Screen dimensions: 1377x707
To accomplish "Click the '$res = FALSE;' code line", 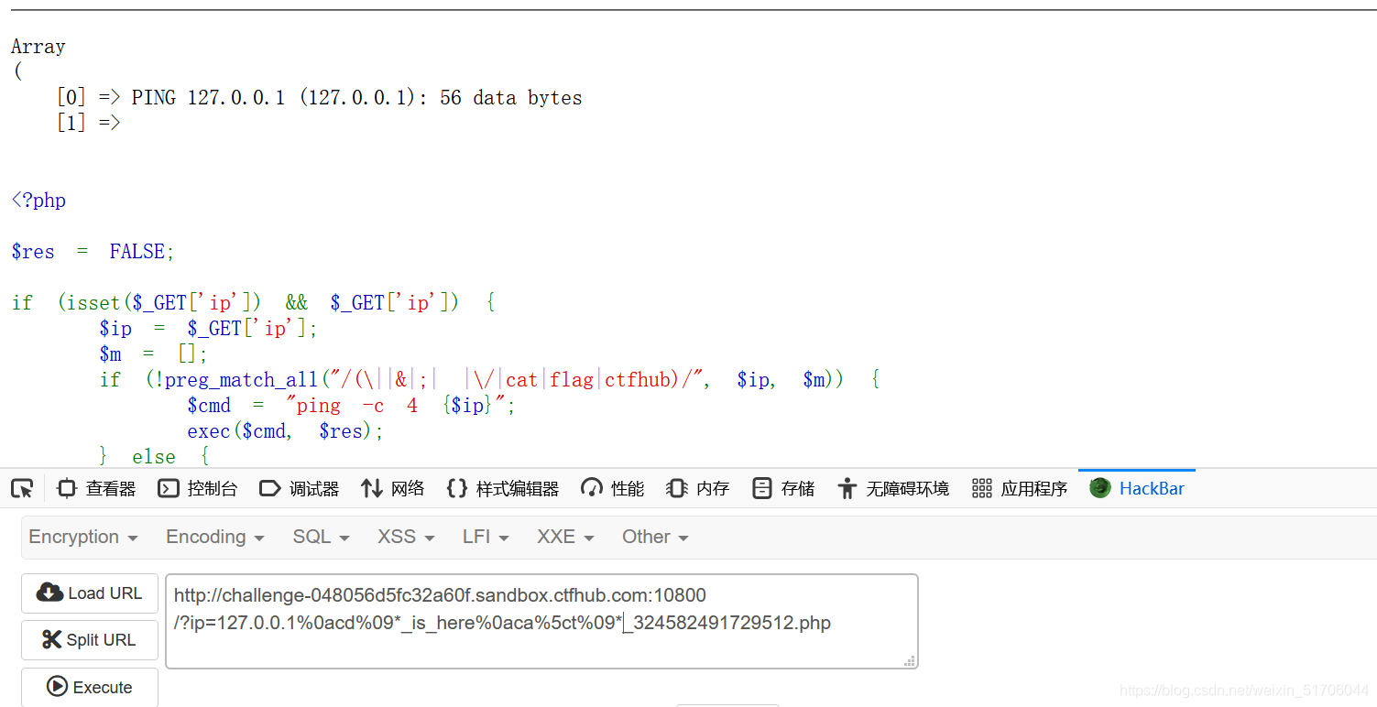I will [93, 252].
